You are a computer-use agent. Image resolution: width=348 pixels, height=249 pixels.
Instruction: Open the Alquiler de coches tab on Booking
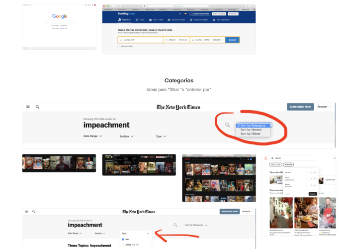pos(176,20)
